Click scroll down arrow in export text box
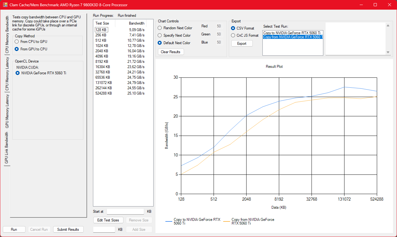397x237 pixels. (x=388, y=52)
